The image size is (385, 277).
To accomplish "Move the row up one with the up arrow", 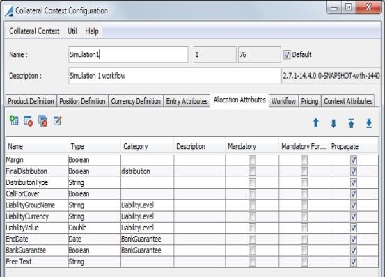I will pyautogui.click(x=316, y=122).
